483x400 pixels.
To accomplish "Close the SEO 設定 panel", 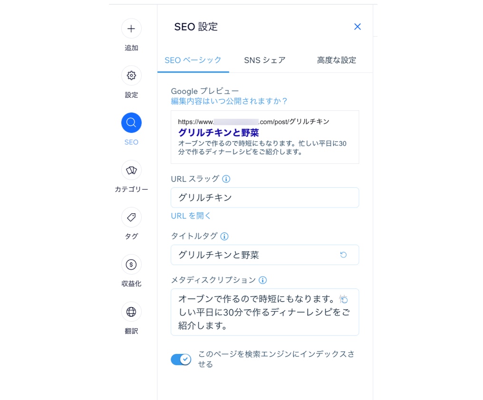I will (357, 27).
